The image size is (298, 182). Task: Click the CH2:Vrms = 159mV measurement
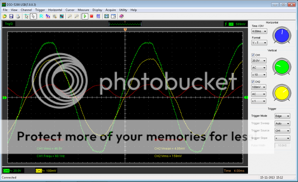click(x=168, y=156)
